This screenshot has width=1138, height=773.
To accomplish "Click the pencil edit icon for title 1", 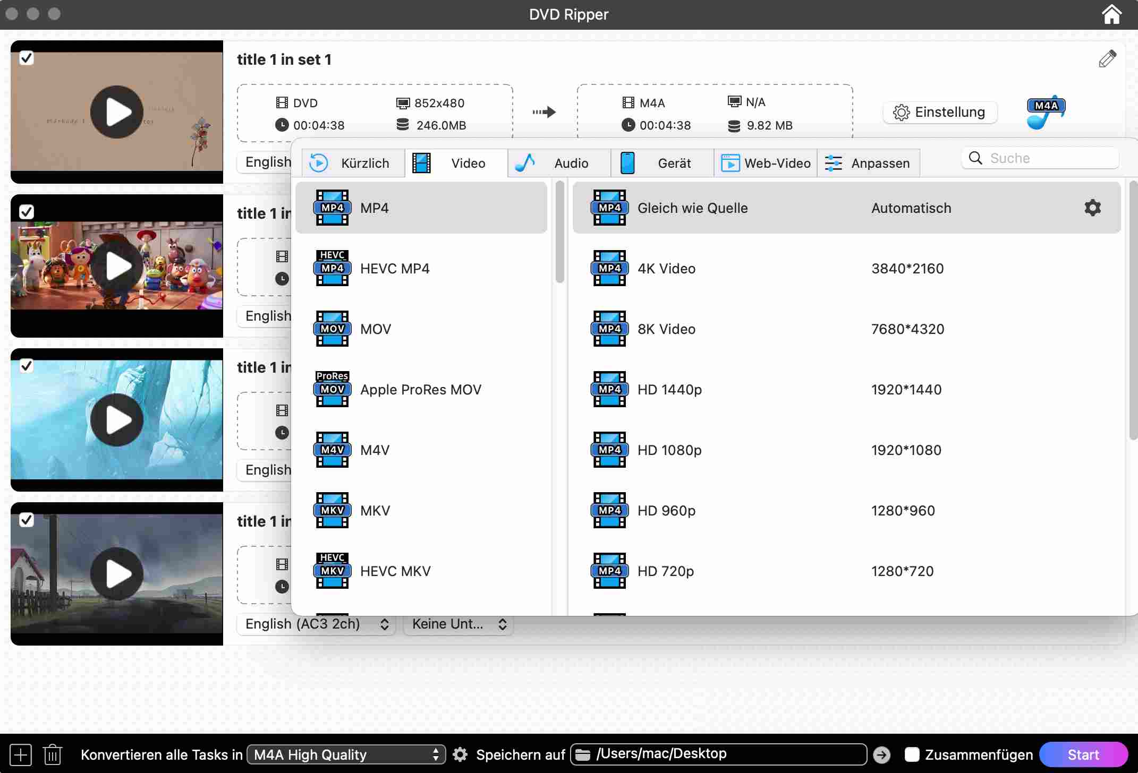I will pyautogui.click(x=1107, y=59).
